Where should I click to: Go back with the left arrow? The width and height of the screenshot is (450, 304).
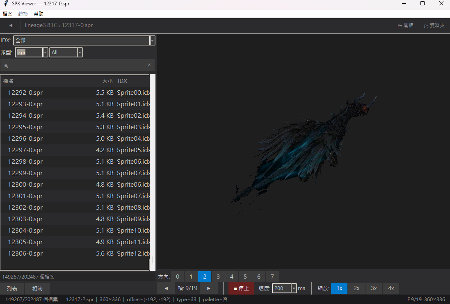pyautogui.click(x=11, y=25)
